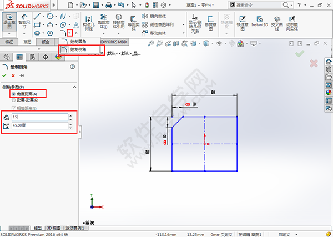Click the Rebuild traffic light icon

[x=147, y=5]
